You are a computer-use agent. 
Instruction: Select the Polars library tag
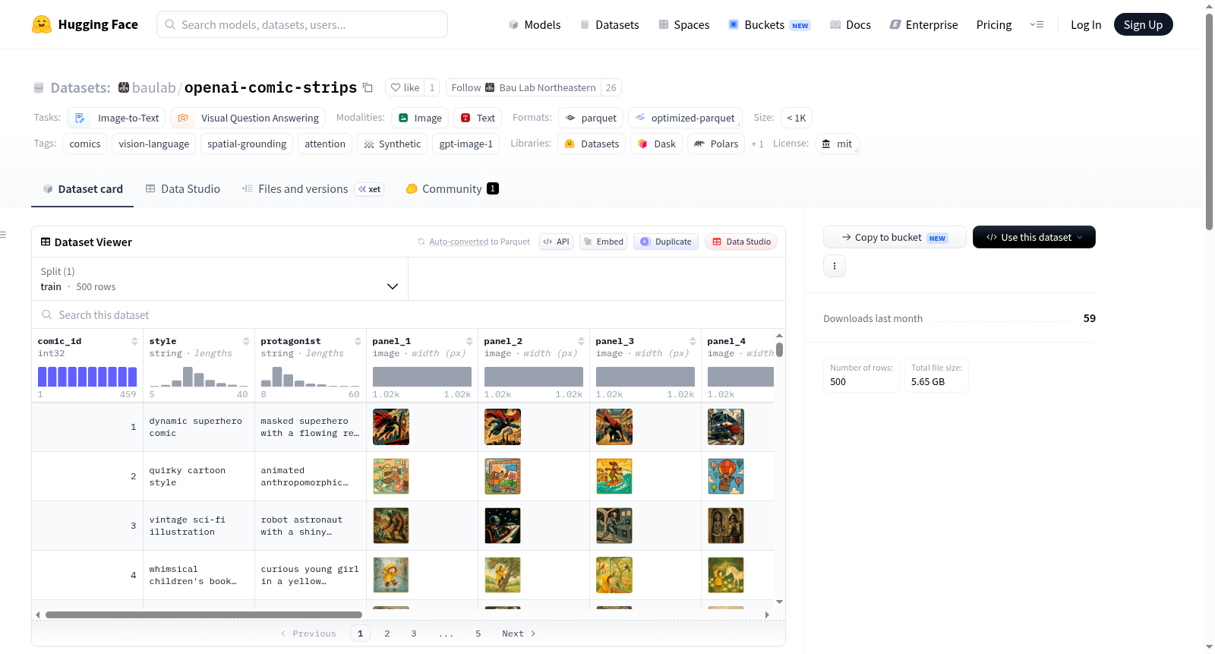pyautogui.click(x=716, y=144)
